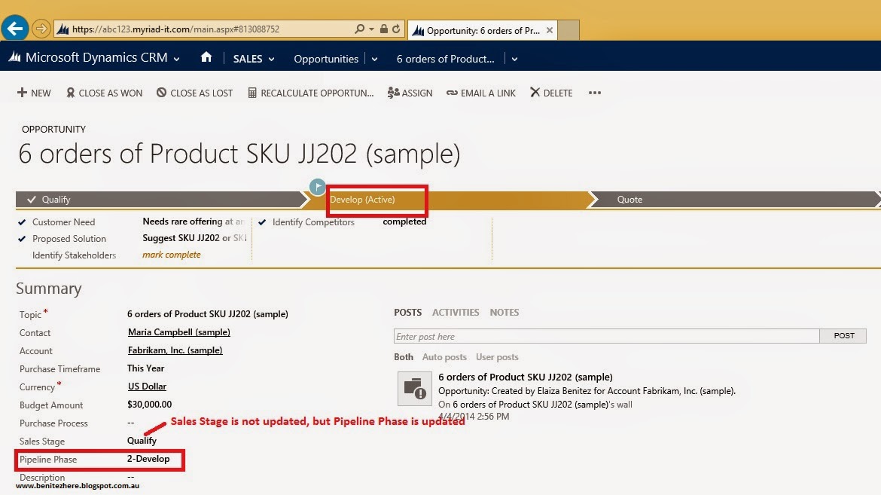This screenshot has height=495, width=881.
Task: Click the 6 orders of Product breadcrumb
Action: pos(446,59)
